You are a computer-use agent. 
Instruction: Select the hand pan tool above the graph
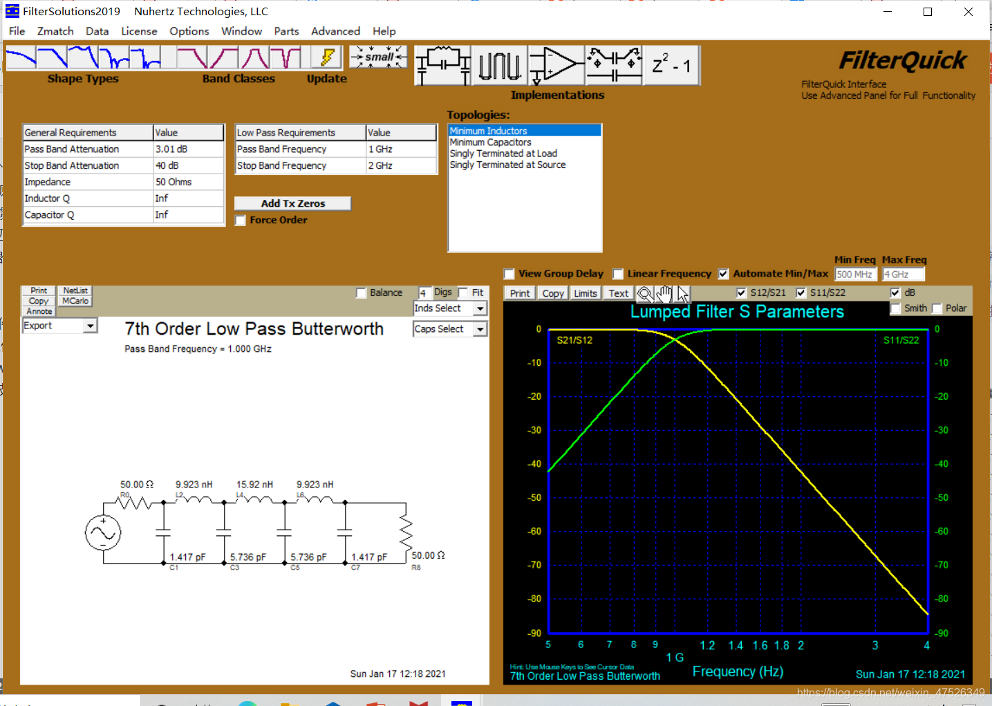click(x=664, y=293)
